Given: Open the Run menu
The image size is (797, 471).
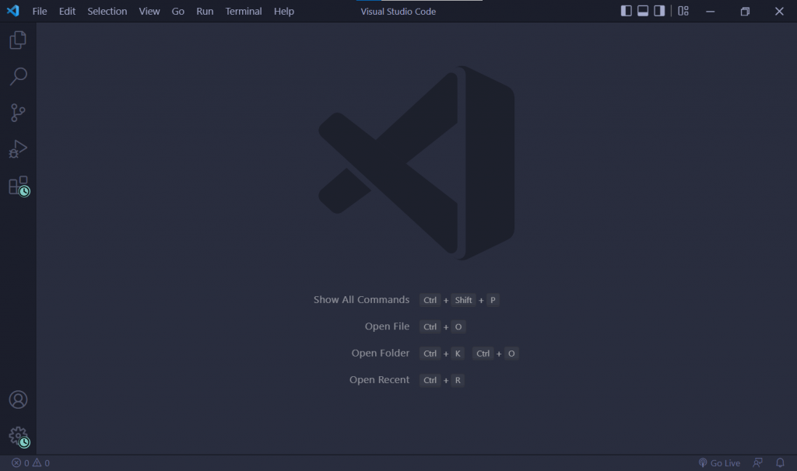Looking at the screenshot, I should coord(205,11).
